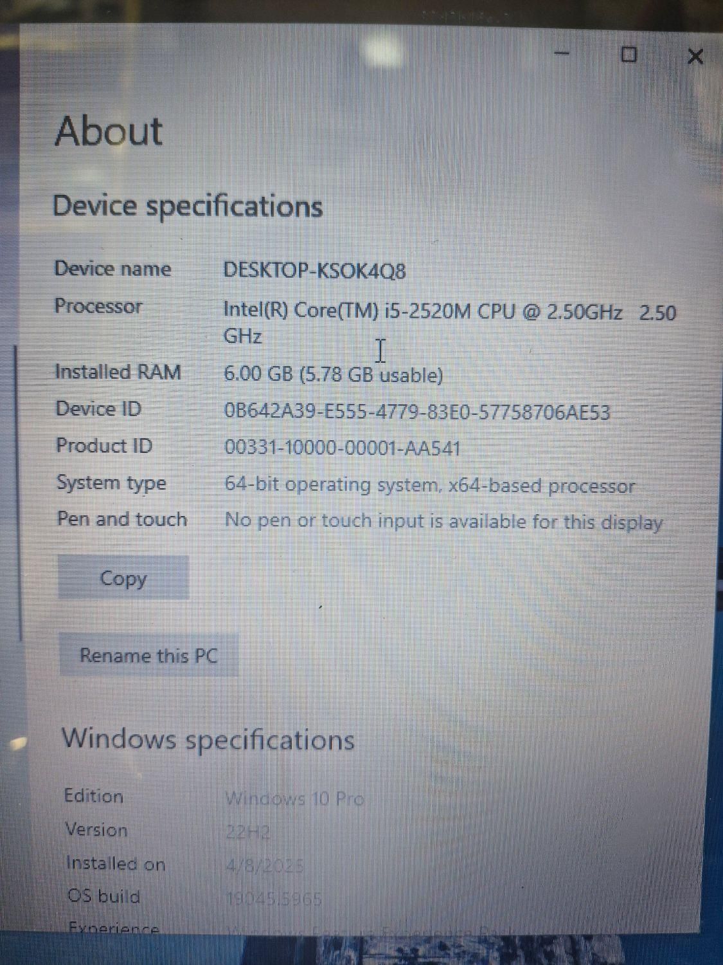Click the Version label
This screenshot has width=723, height=965.
(96, 830)
